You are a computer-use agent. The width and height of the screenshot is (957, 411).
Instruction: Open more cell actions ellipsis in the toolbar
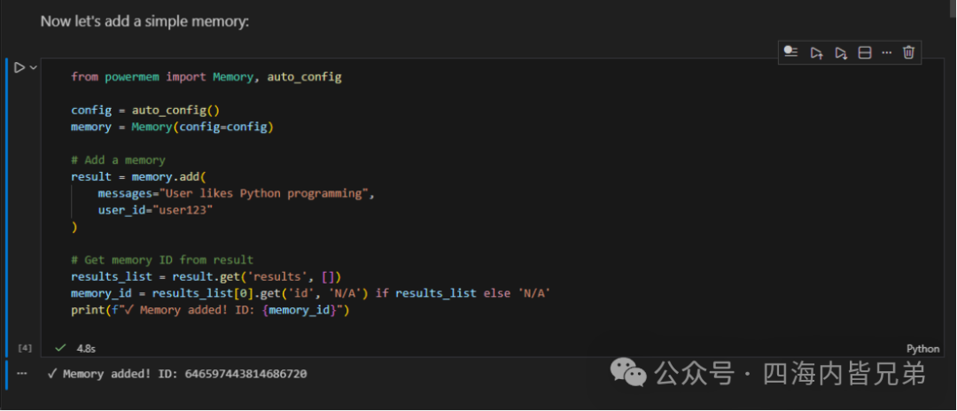click(887, 53)
